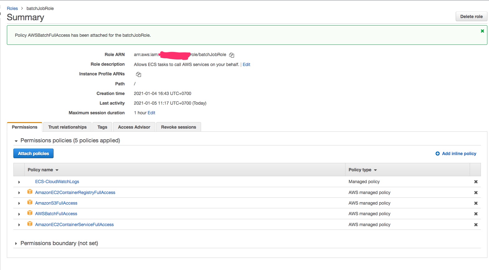The image size is (489, 270).
Task: Expand the ECS-CloudWatchLogs policy row
Action: [x=19, y=182]
